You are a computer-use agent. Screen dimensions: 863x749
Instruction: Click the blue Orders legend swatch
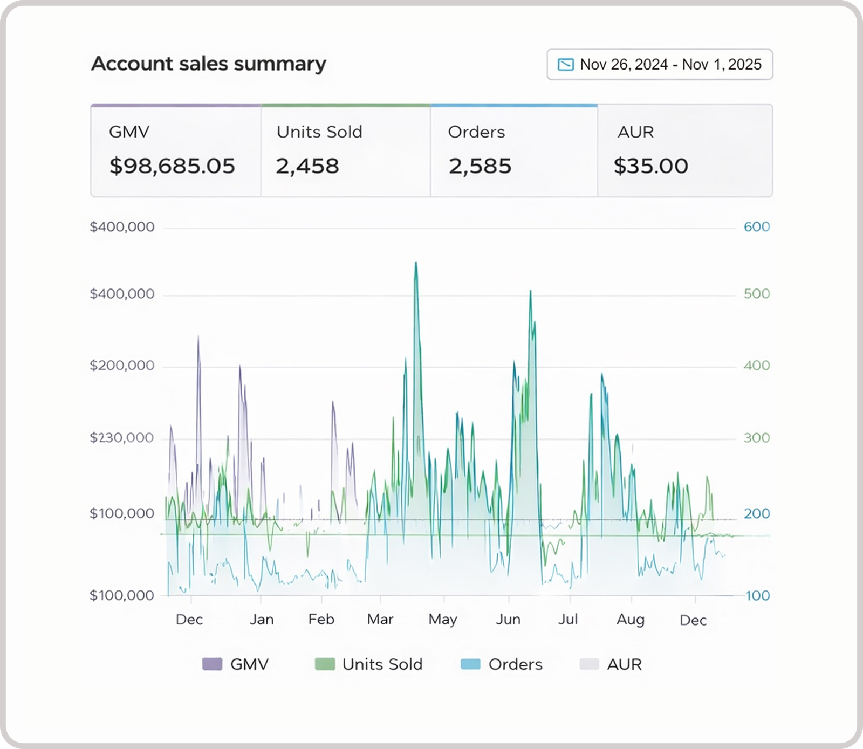[470, 664]
